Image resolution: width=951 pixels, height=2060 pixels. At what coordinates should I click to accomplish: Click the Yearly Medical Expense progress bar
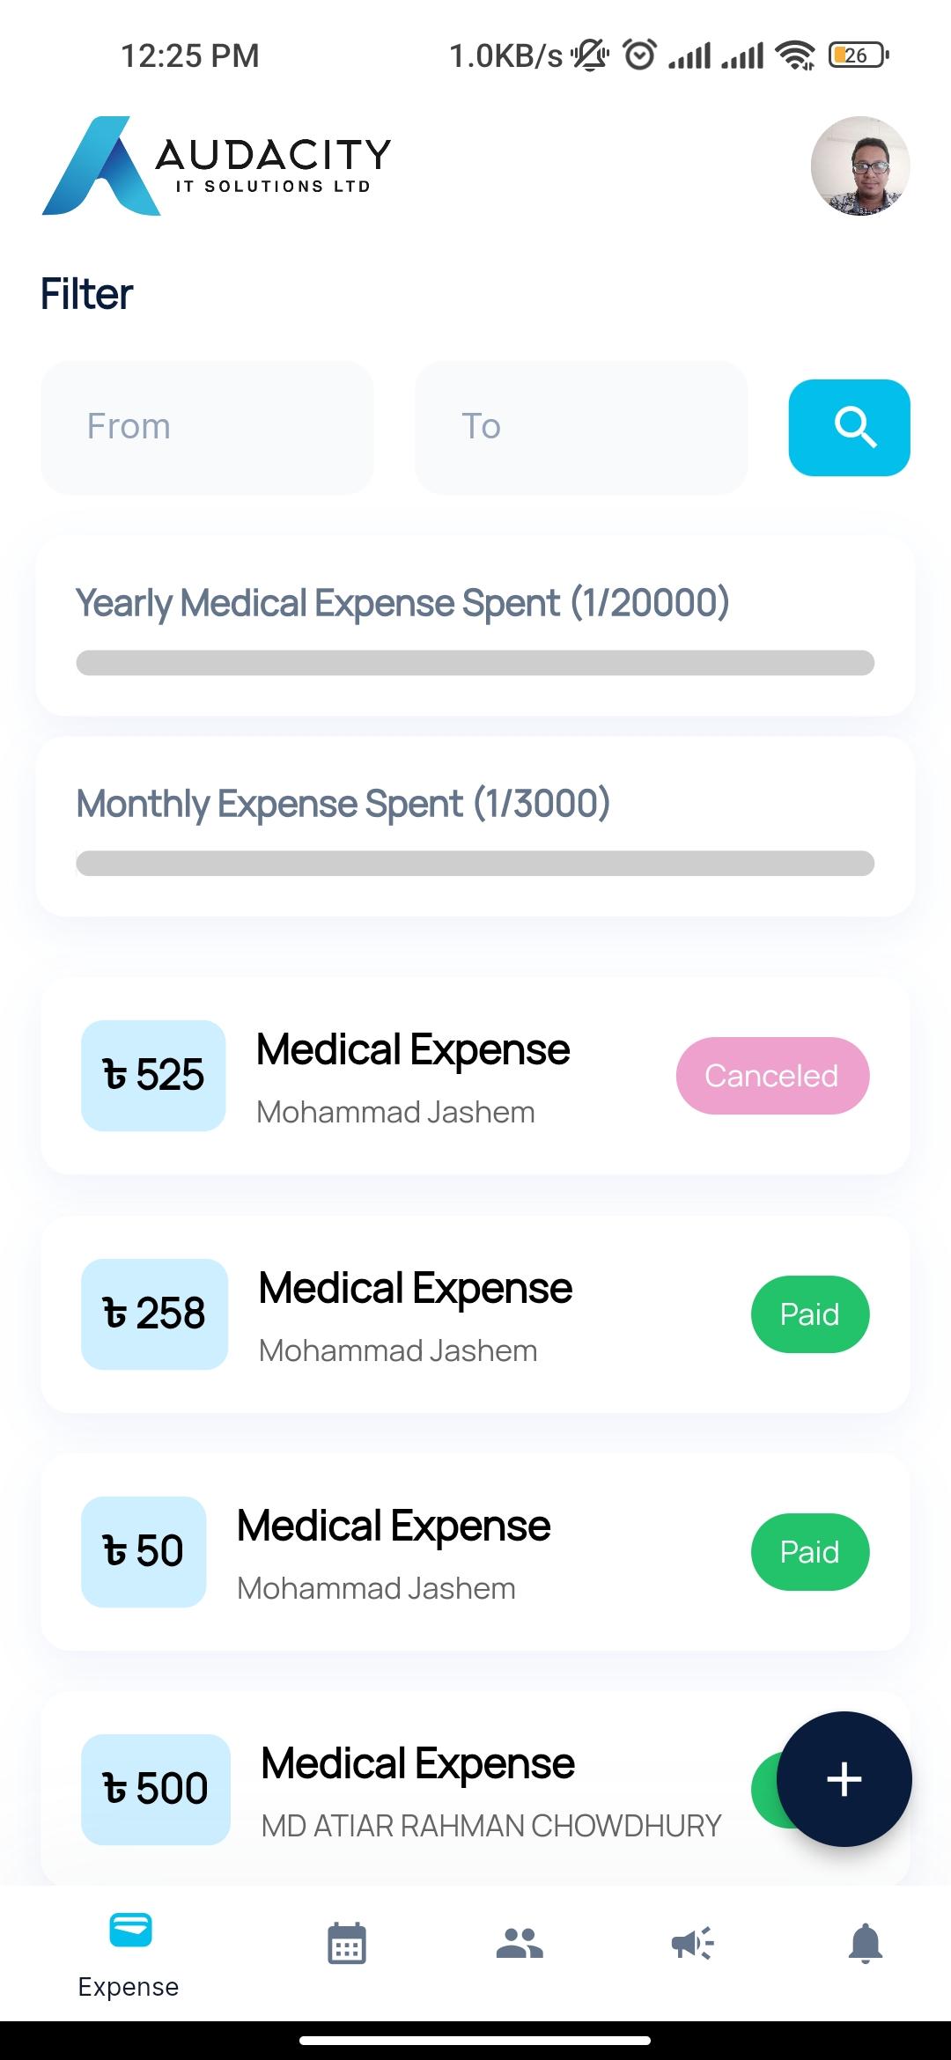tap(475, 663)
